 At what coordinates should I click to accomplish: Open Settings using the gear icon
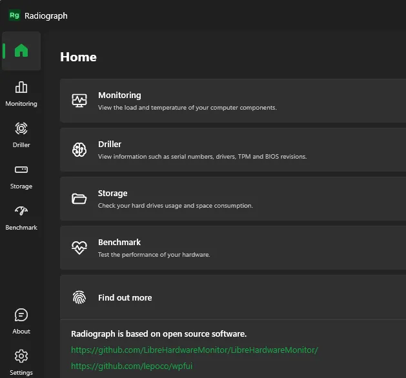coord(21,357)
